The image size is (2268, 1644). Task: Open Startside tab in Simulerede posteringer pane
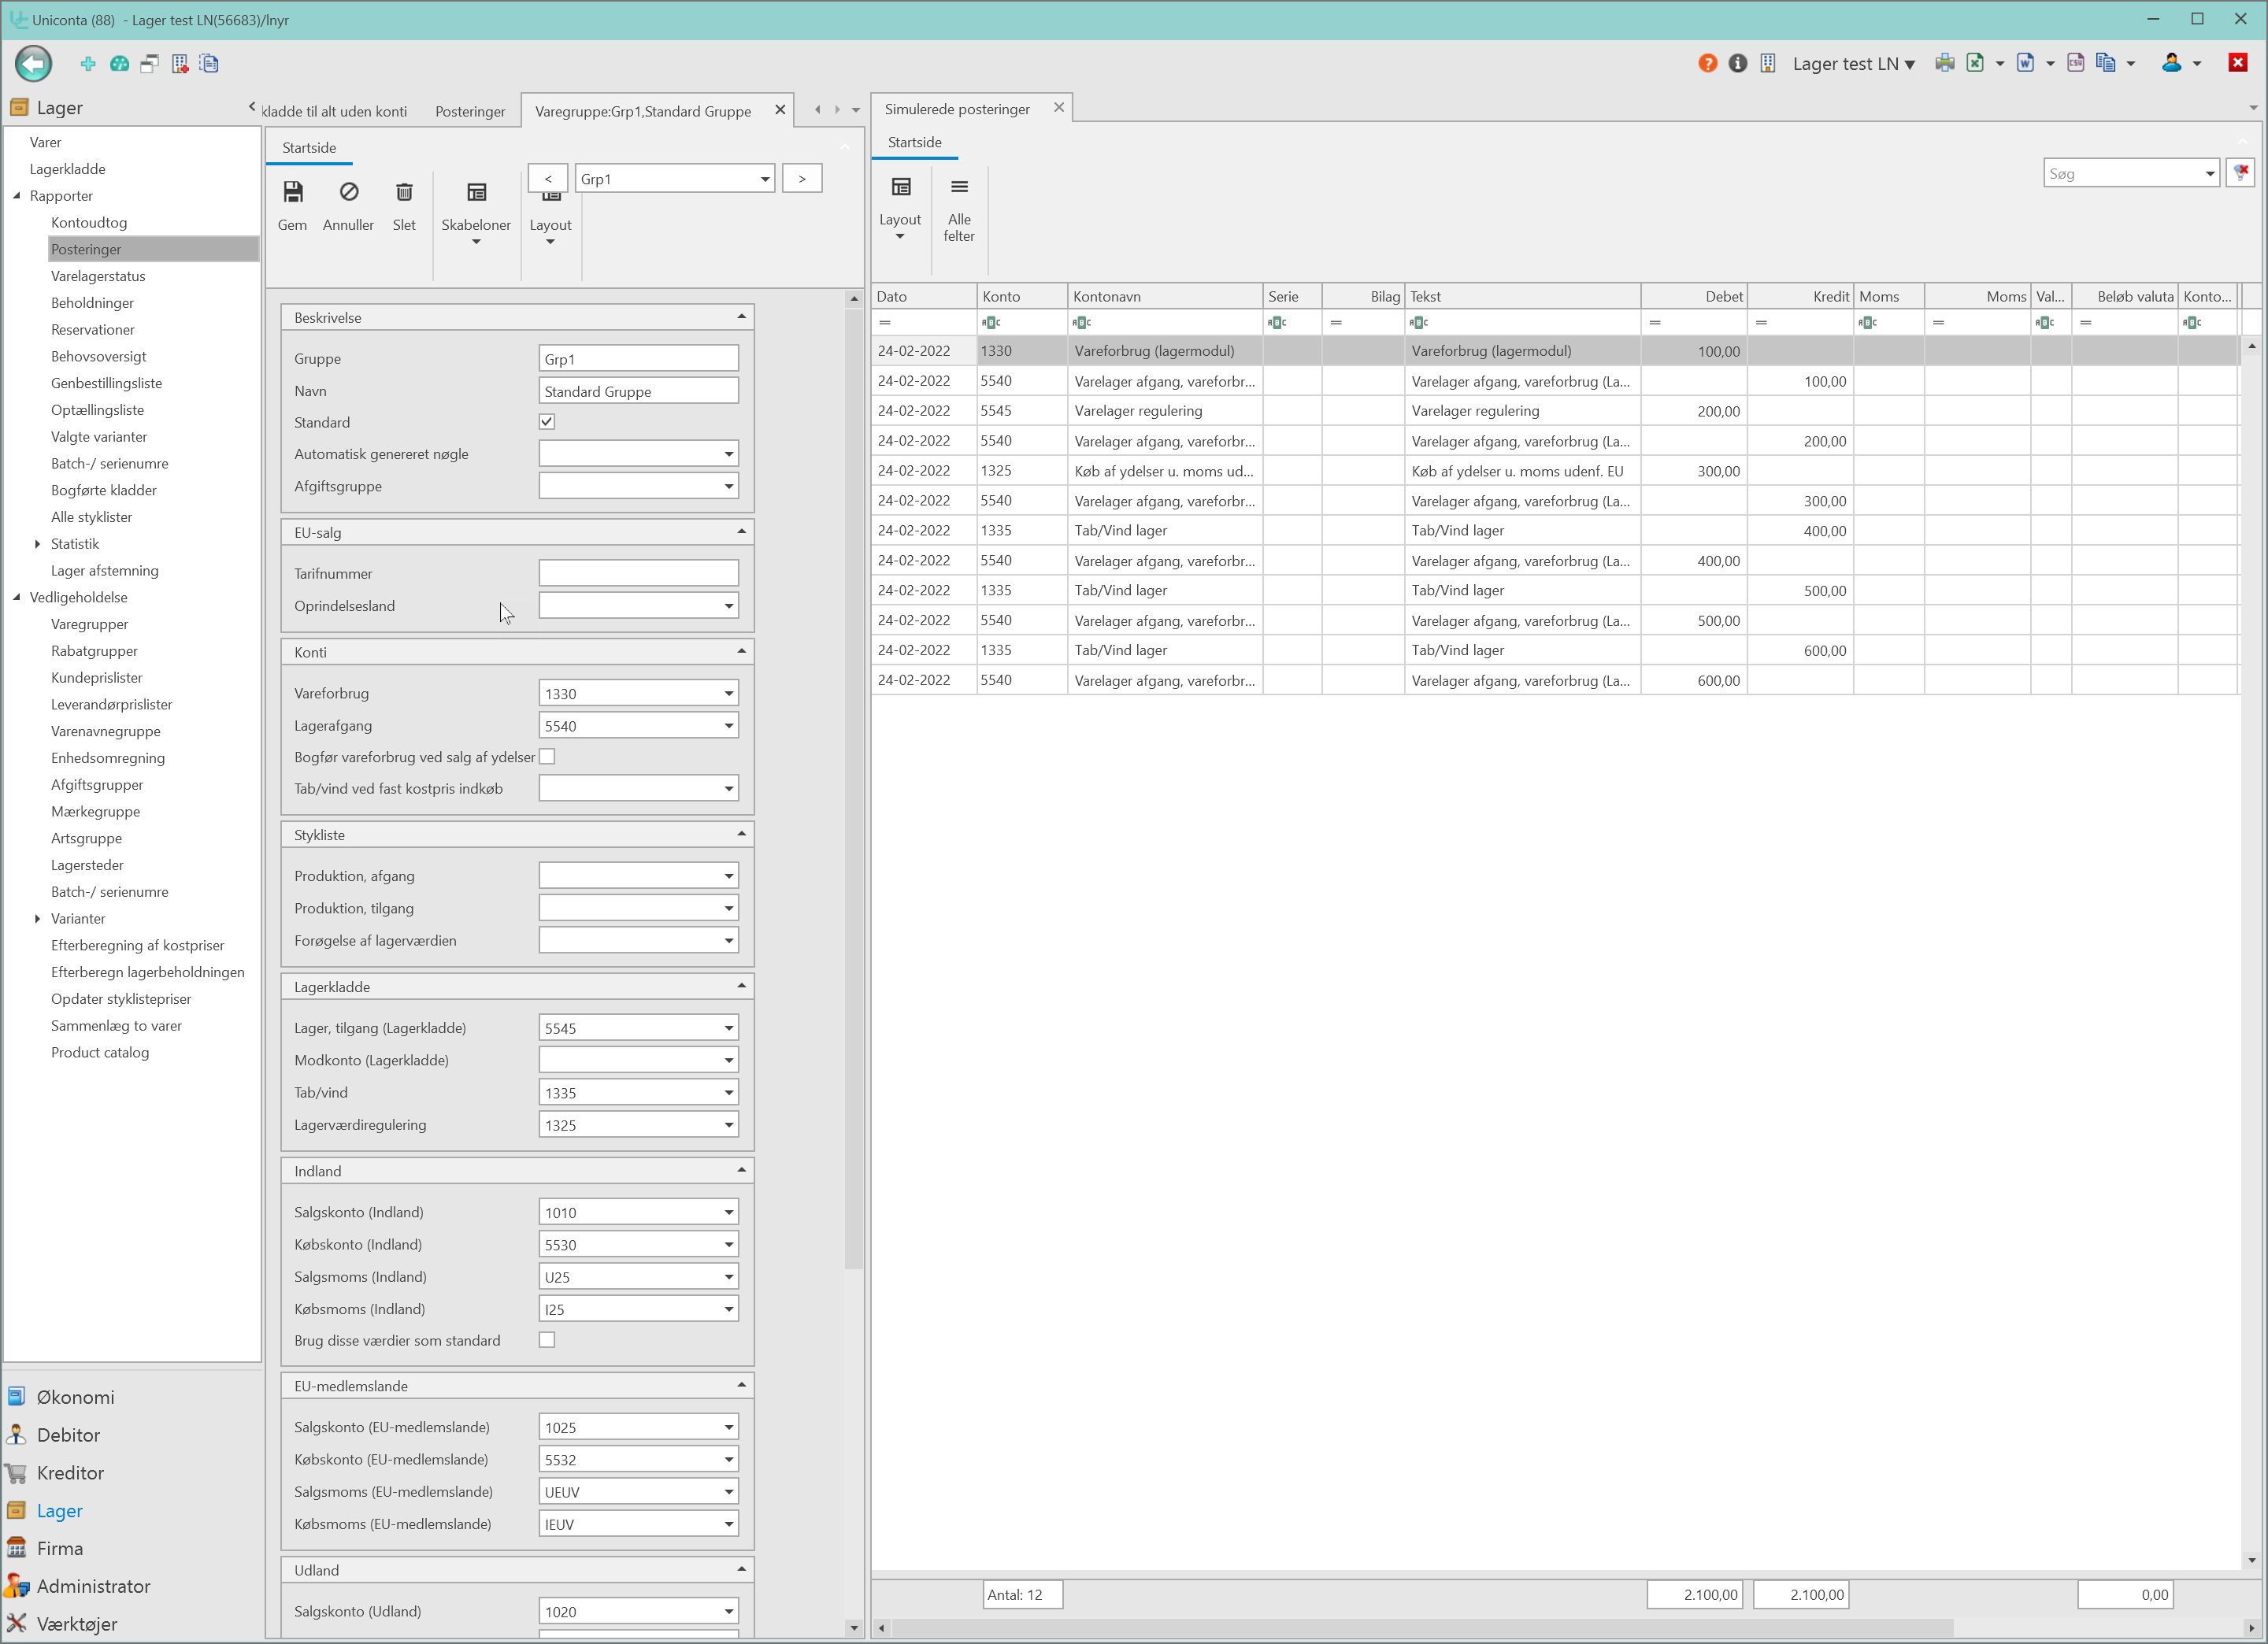[915, 142]
